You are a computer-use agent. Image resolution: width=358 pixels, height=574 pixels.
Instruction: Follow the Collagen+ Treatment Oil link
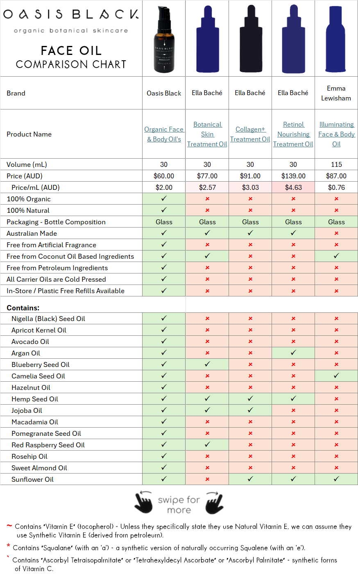pyautogui.click(x=250, y=134)
